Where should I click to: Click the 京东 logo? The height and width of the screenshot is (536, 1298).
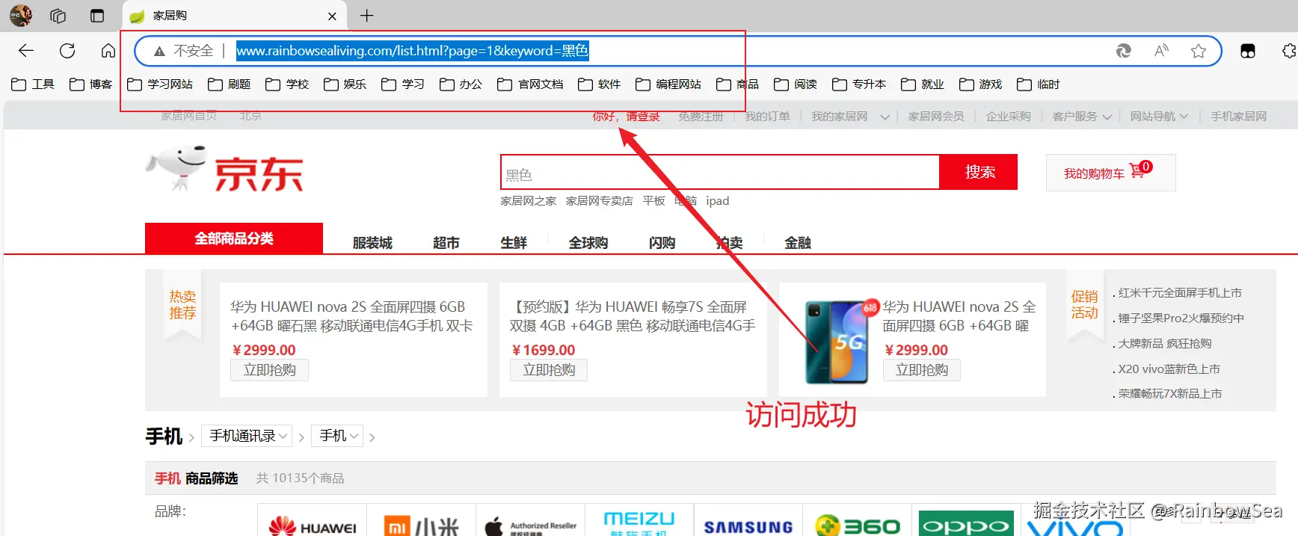coord(224,170)
